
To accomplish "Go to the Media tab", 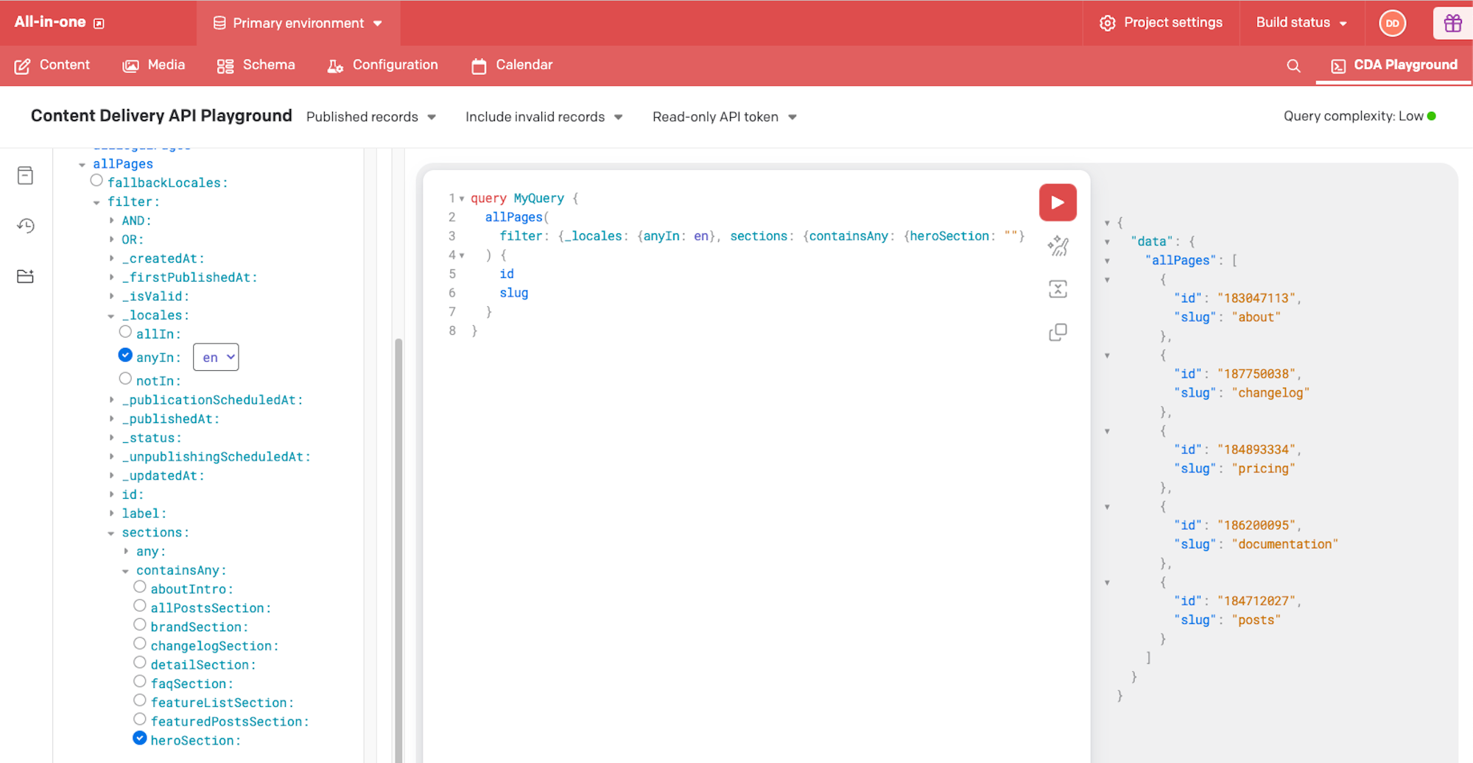I will pos(153,65).
